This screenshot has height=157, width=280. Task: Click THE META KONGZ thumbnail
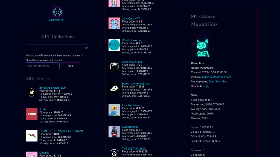[x=114, y=153]
